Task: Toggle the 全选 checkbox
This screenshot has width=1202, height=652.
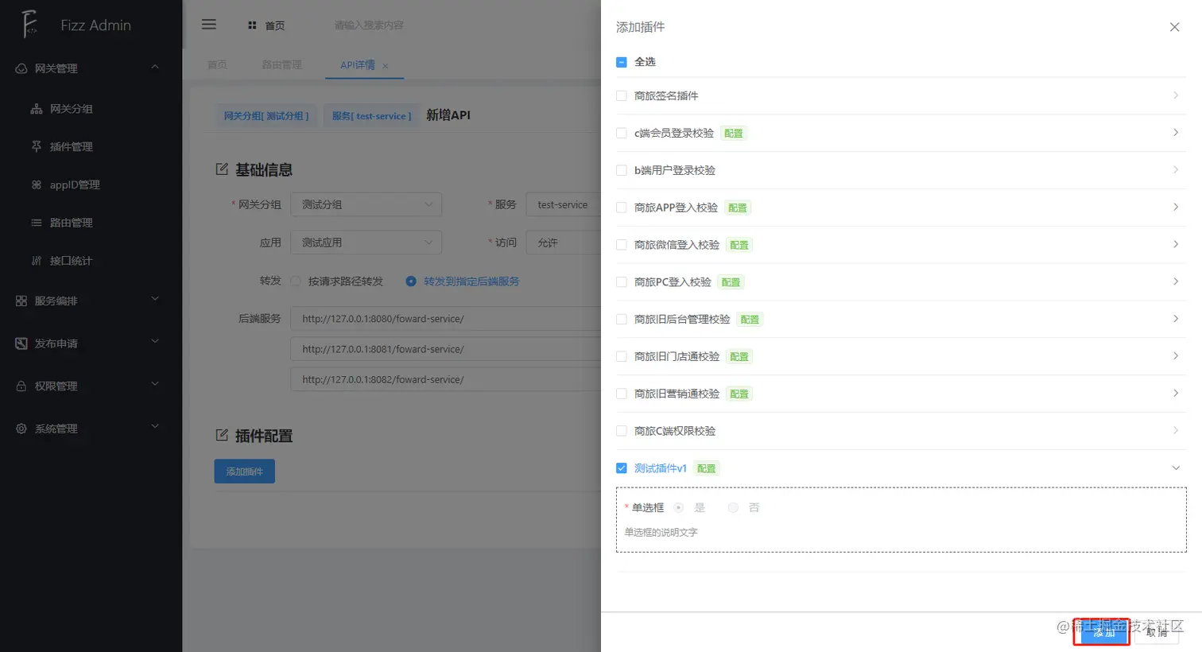Action: [622, 62]
